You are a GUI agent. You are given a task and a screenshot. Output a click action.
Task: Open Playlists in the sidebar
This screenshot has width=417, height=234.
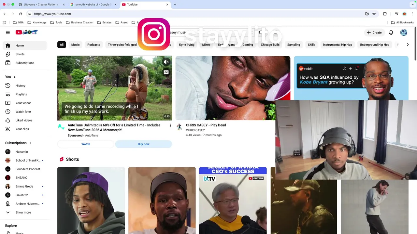click(x=25, y=94)
